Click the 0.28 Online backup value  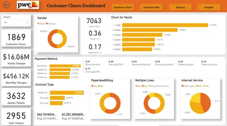181,62
